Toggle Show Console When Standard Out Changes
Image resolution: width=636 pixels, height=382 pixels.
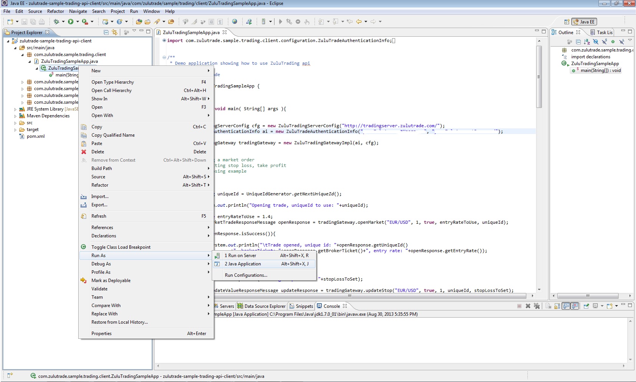pyautogui.click(x=566, y=306)
